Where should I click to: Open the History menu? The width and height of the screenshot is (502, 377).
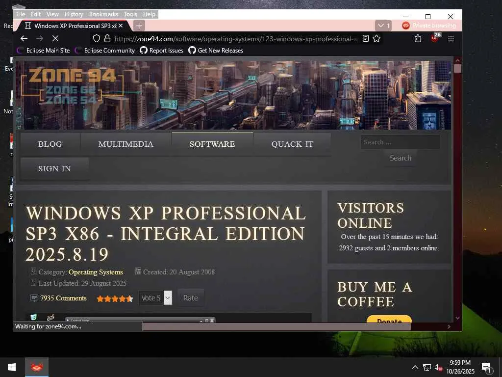tap(74, 14)
